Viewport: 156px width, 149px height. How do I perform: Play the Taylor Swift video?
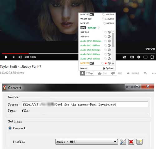point(6,57)
